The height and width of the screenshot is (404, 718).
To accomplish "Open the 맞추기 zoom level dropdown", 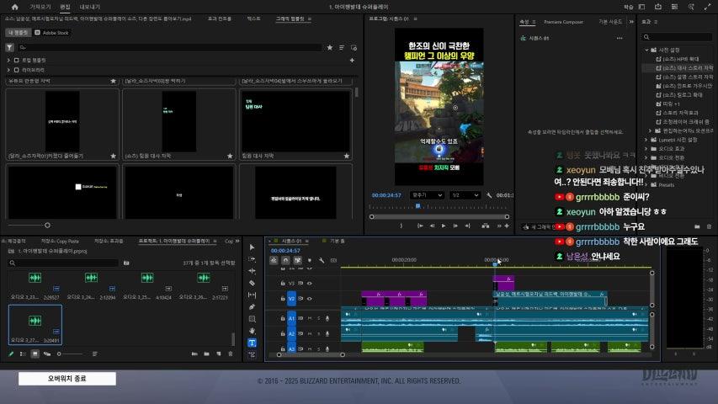I will click(426, 194).
